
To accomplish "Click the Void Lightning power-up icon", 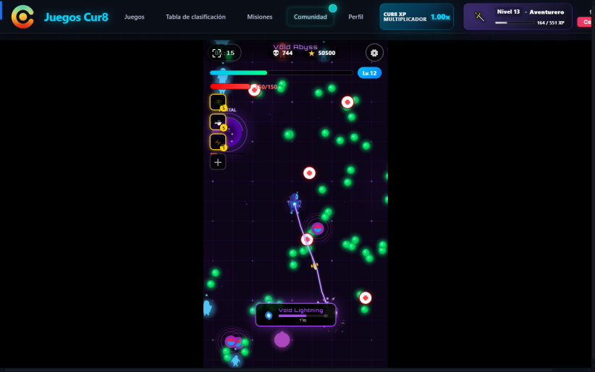I will pyautogui.click(x=269, y=315).
